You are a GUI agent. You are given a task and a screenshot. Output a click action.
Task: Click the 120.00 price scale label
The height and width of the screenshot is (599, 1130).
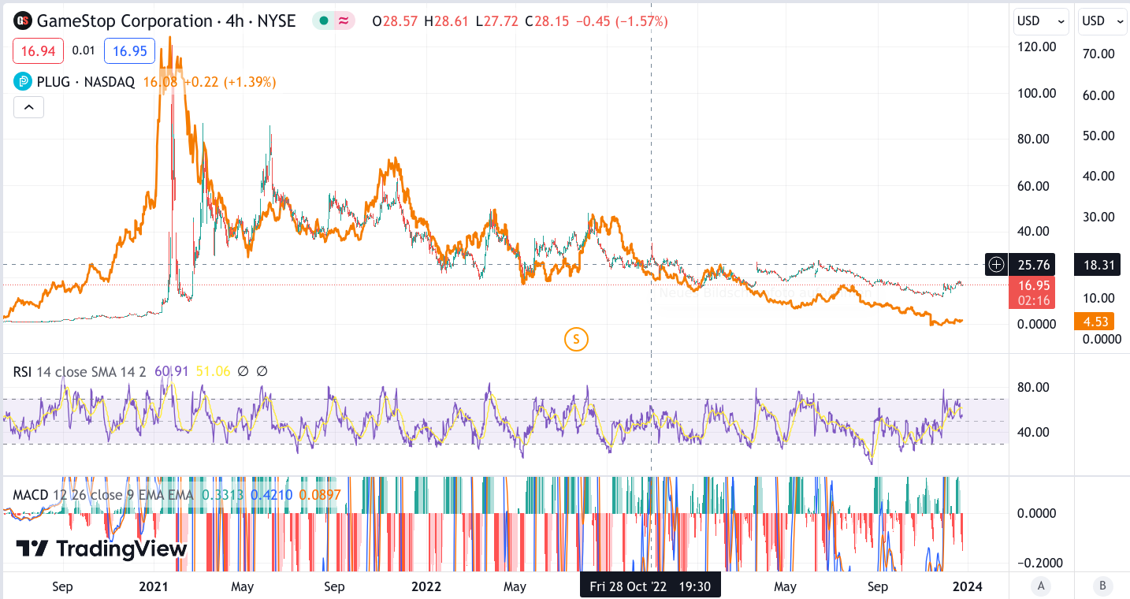point(1037,47)
